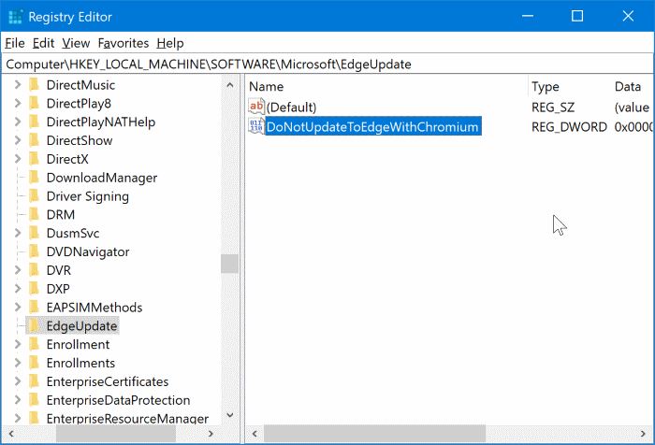Screen dimensions: 655x445
Task: Click the EnterpriseCertificates folder icon
Action: [35, 381]
